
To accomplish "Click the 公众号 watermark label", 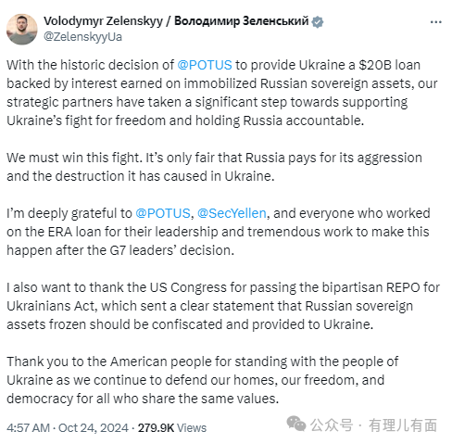I will [x=332, y=425].
